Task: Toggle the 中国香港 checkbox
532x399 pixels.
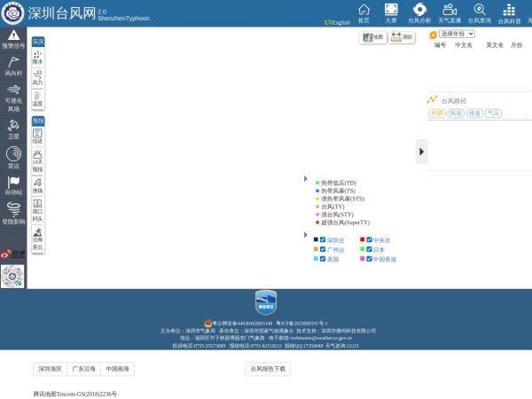Action: (368, 259)
